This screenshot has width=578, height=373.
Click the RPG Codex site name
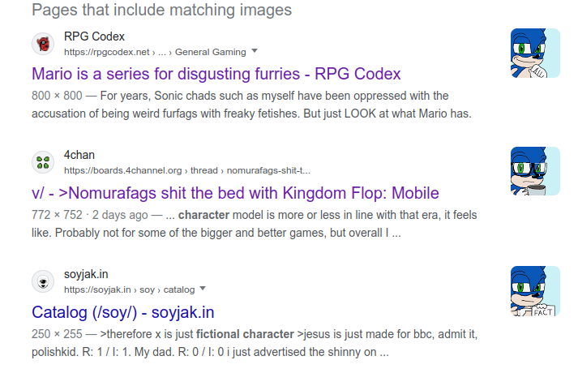pos(94,36)
